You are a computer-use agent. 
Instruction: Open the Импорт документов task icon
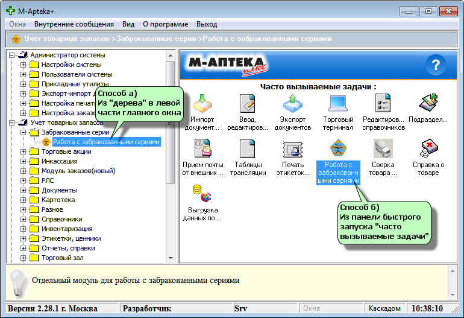tap(202, 104)
